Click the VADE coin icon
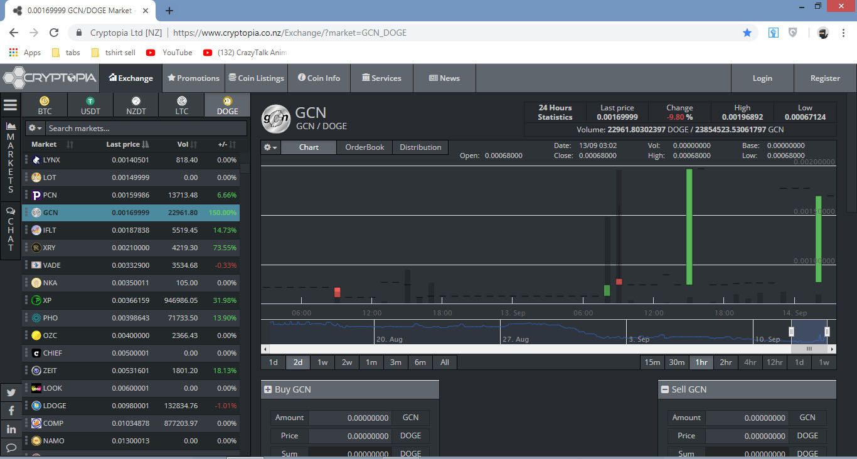Screen dimensions: 857x459 (36, 265)
